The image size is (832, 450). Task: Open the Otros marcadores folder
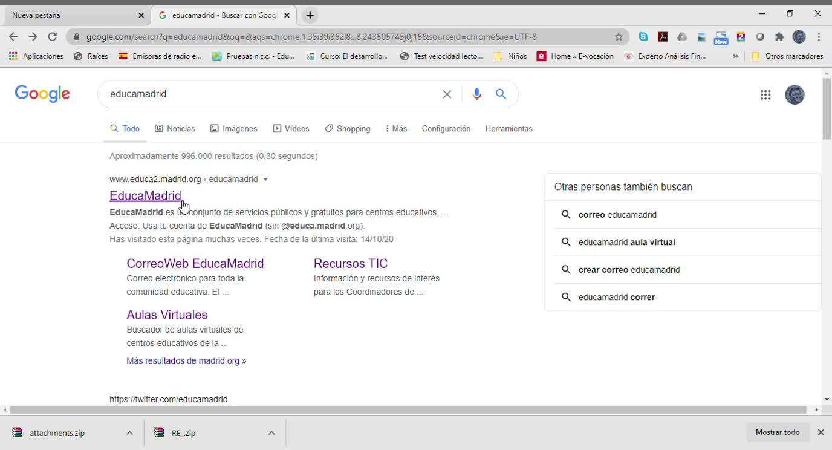pyautogui.click(x=787, y=56)
